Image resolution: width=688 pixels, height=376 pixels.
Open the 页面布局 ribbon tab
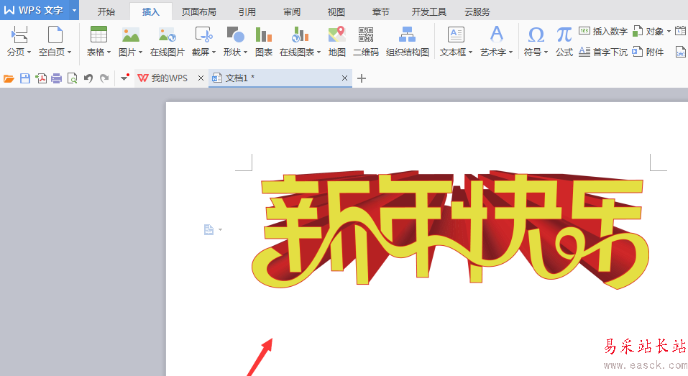click(198, 12)
